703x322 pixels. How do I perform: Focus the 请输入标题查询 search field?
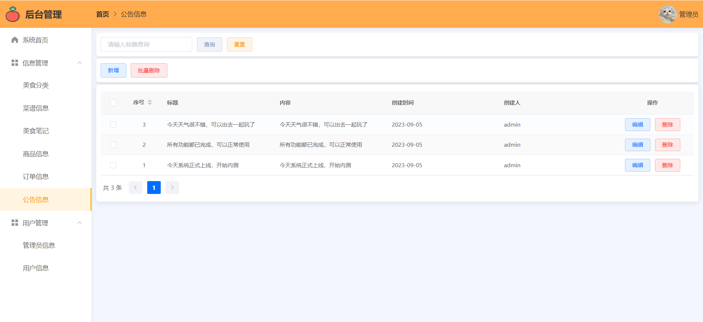(x=146, y=44)
